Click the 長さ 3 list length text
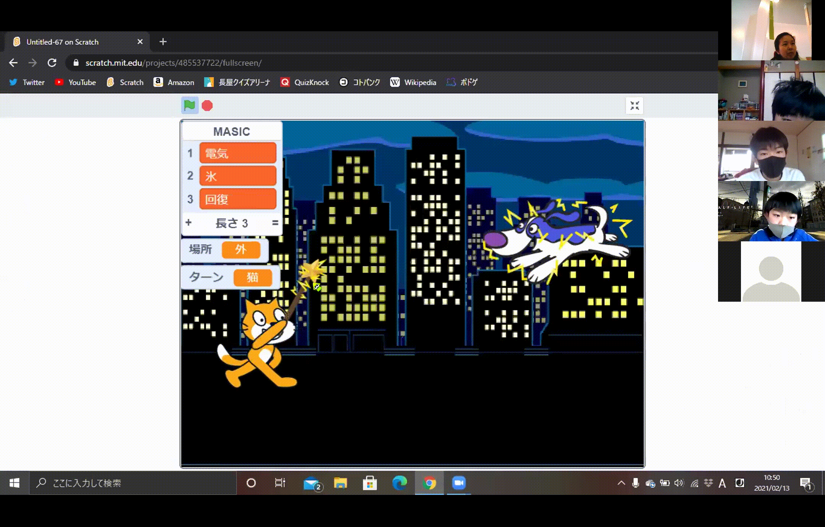 (x=231, y=223)
